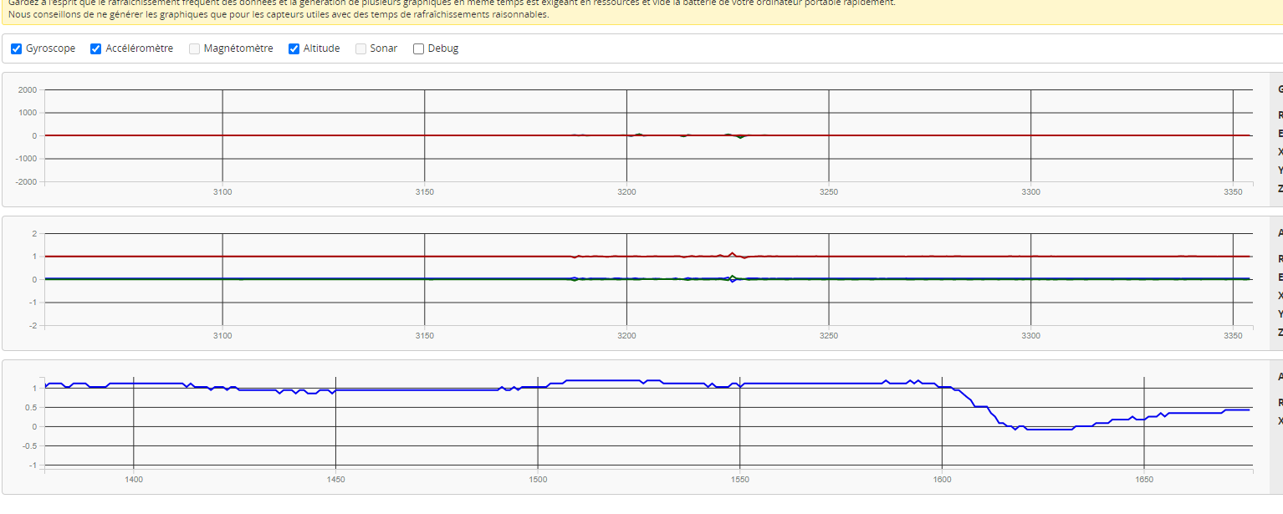Screen dimensions: 1283x514
Task: Click the red line in gyroscope graph
Action: 335,135
